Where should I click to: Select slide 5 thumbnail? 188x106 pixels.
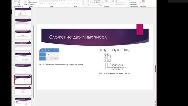point(23,34)
